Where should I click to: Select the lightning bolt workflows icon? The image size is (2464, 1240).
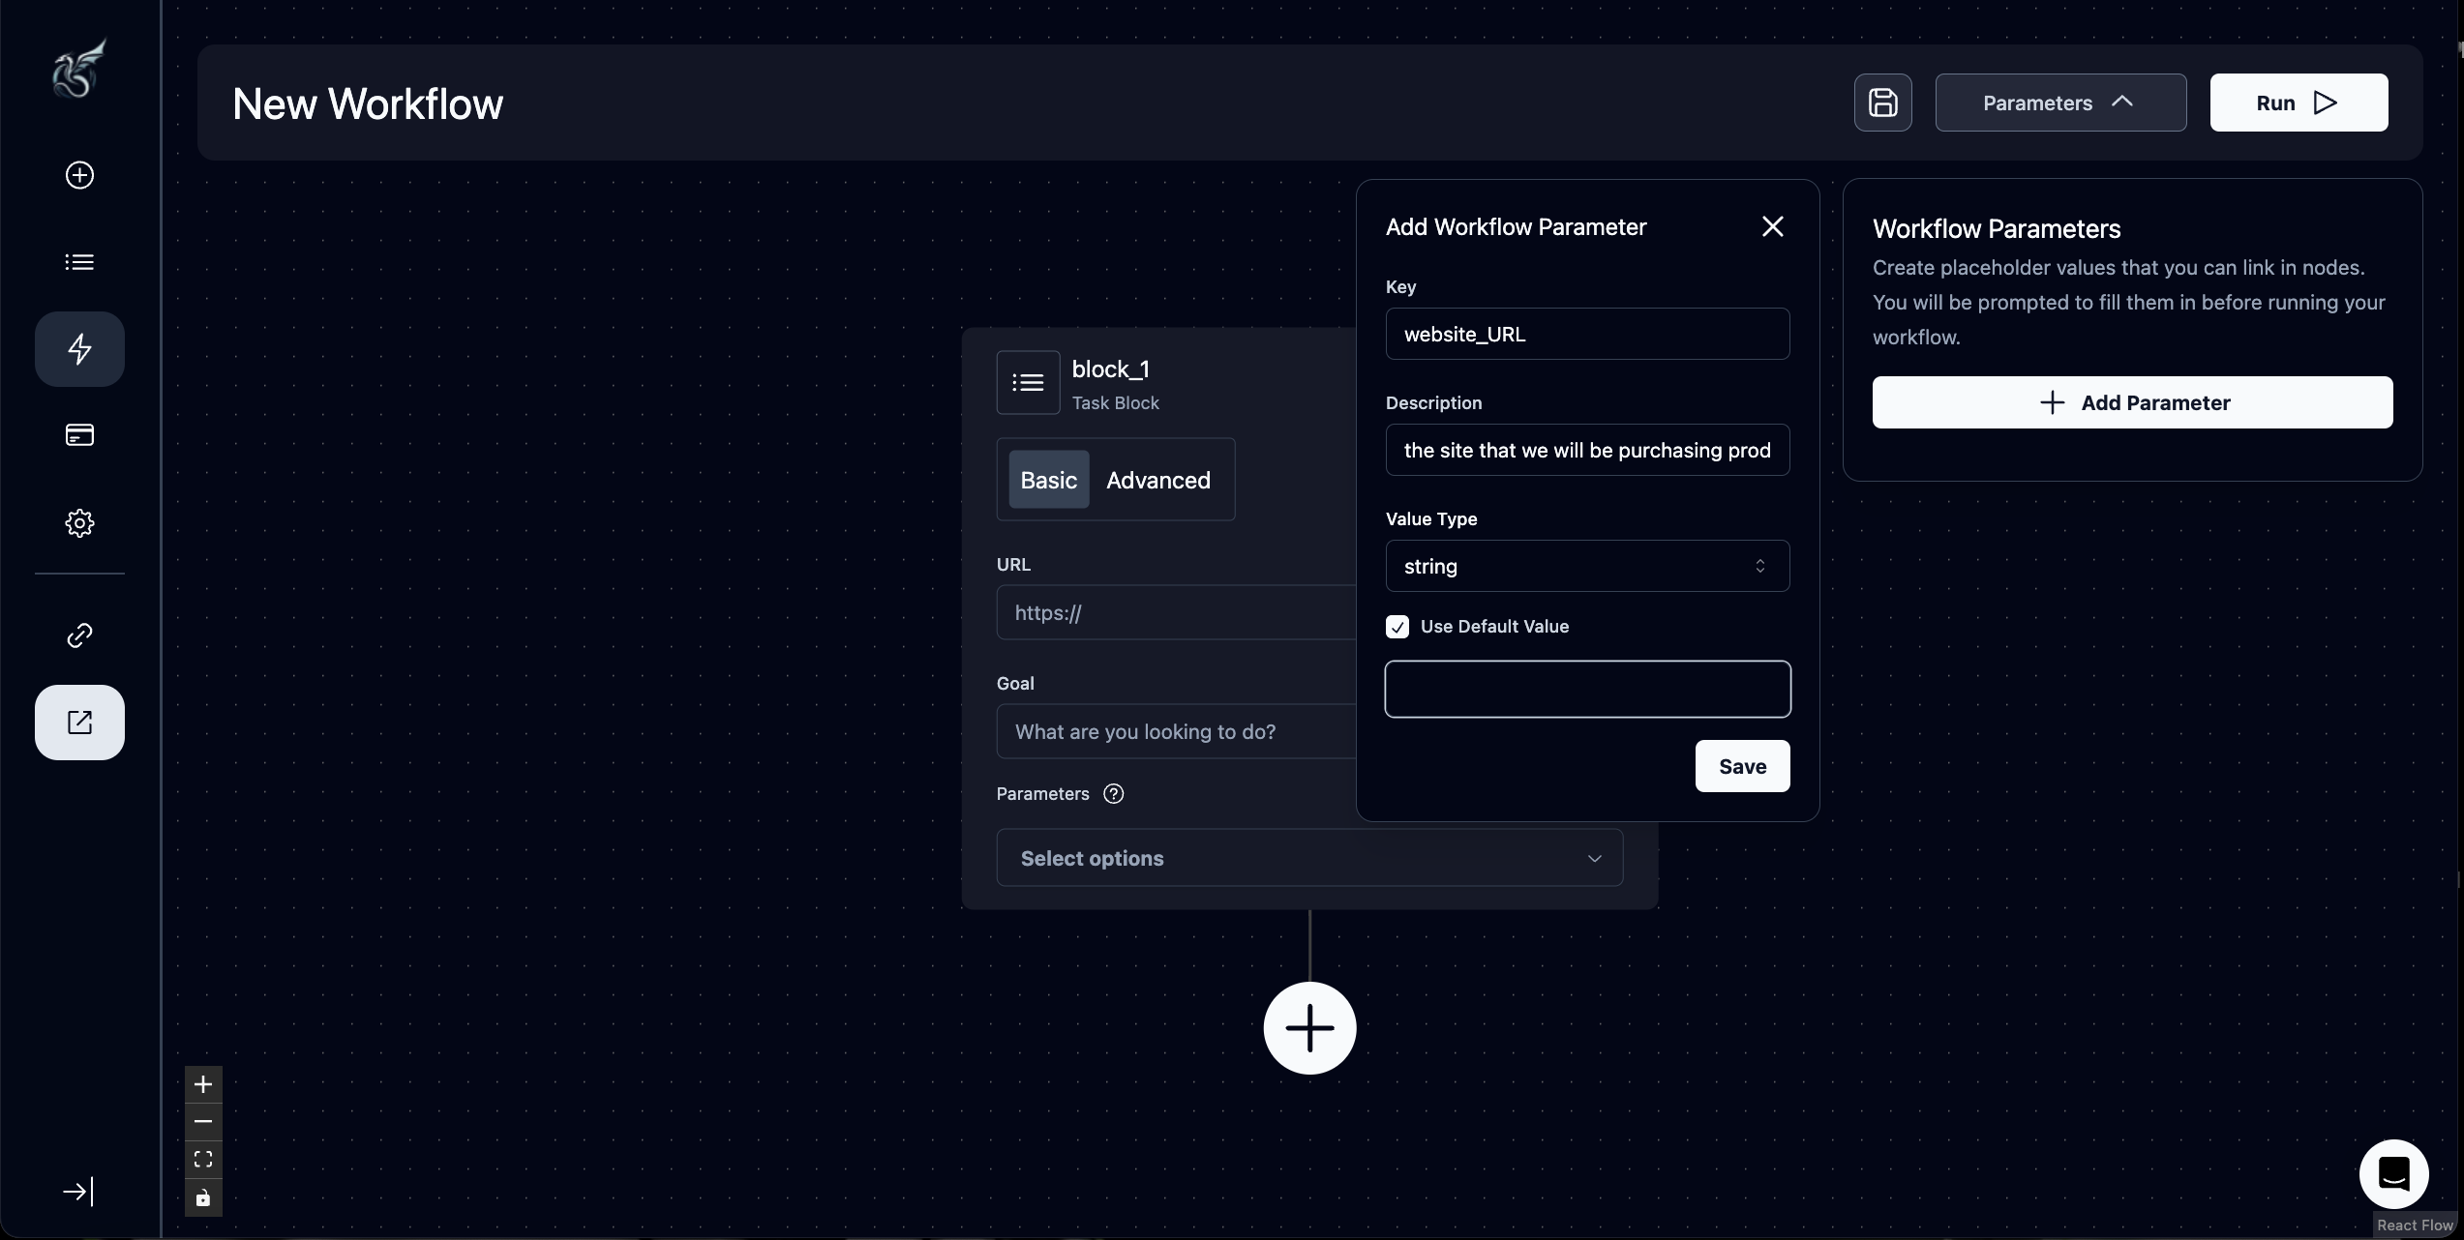pos(79,349)
